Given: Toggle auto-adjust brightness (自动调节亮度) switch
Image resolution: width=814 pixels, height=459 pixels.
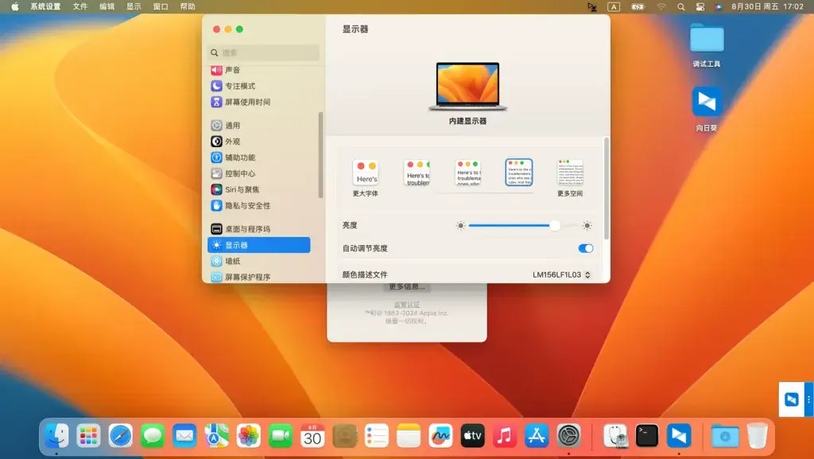Looking at the screenshot, I should tap(586, 248).
